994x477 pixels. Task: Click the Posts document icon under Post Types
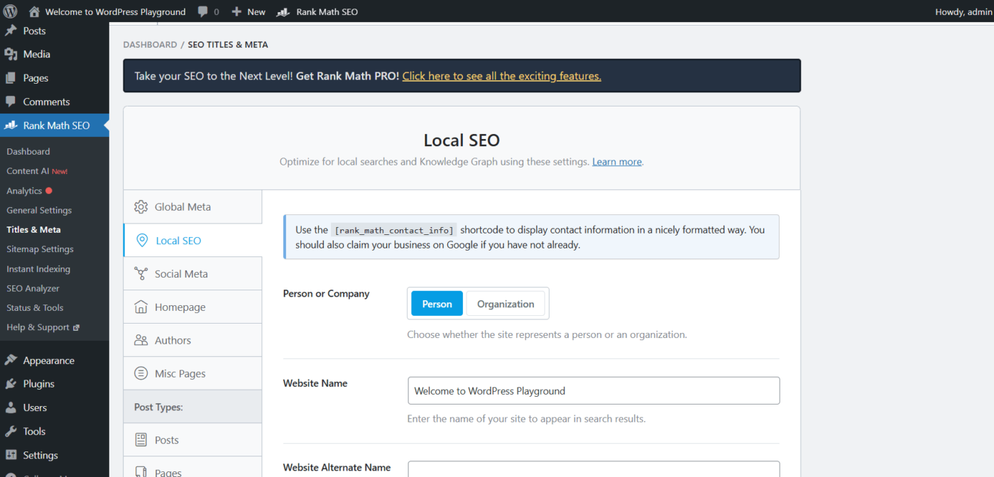(x=141, y=440)
